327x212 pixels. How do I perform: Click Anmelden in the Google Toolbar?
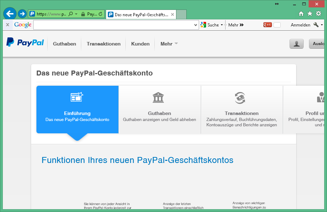300,25
